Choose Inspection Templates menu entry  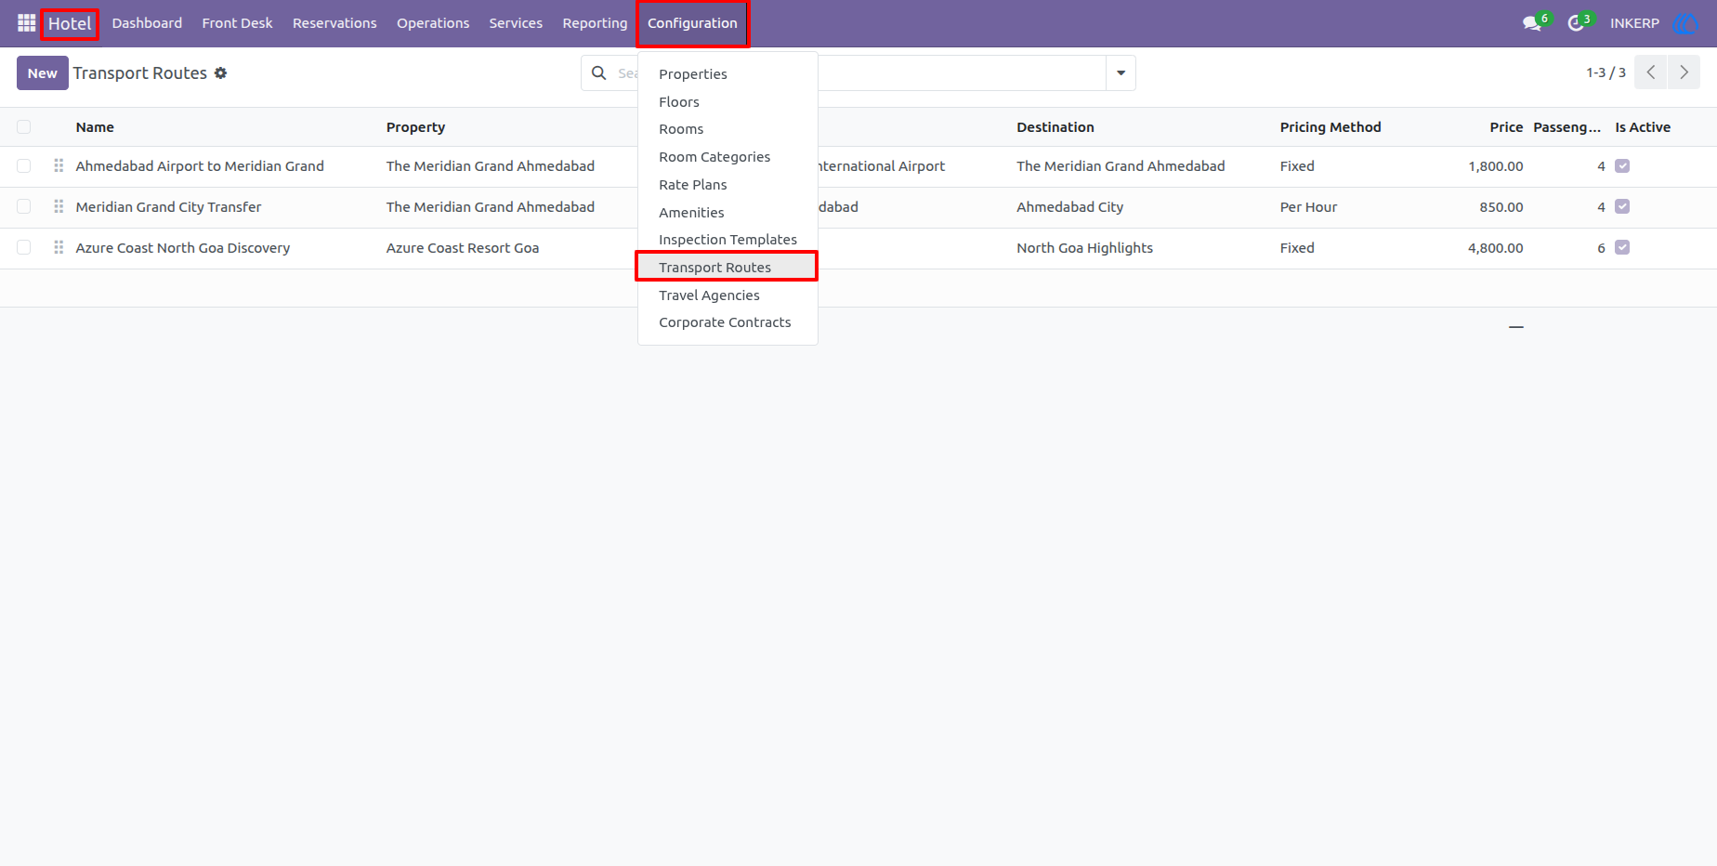point(727,240)
